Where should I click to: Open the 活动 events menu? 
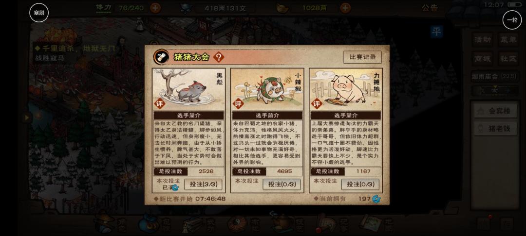pyautogui.click(x=483, y=39)
